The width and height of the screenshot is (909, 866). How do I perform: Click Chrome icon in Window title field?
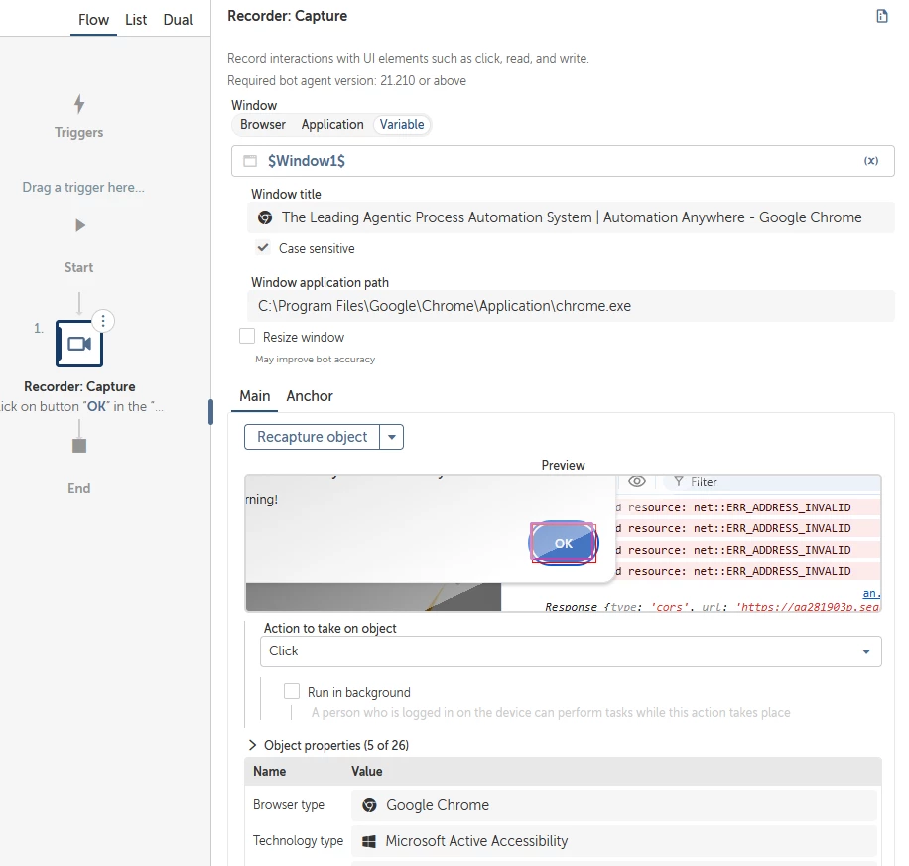[265, 217]
